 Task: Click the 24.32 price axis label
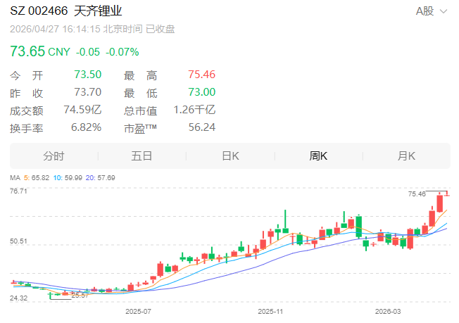(18, 298)
